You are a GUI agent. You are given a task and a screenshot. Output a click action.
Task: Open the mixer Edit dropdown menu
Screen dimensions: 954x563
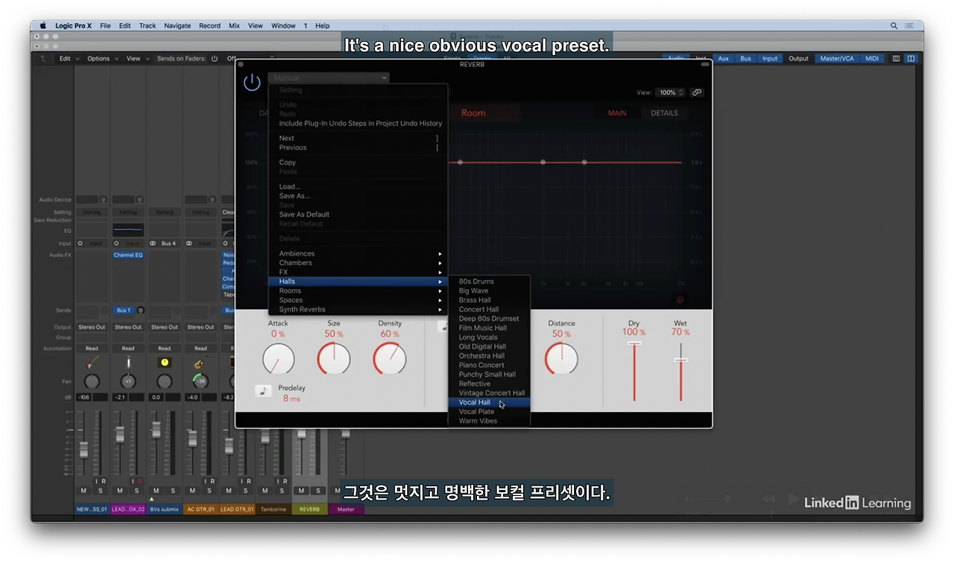(68, 58)
